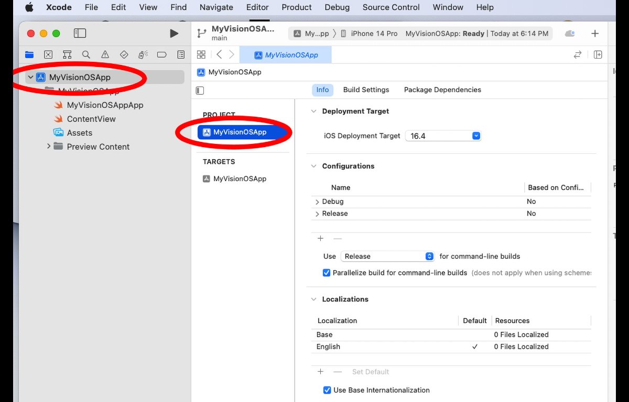
Task: Open the Assets catalog
Action: coord(73,133)
